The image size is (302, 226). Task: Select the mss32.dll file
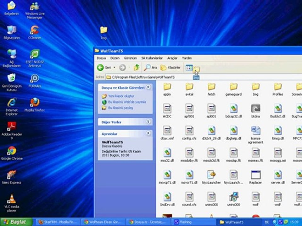pyautogui.click(x=167, y=155)
